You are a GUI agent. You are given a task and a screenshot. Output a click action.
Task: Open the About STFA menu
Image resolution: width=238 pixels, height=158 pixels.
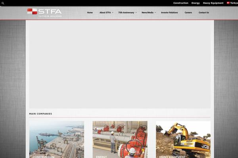tap(105, 13)
